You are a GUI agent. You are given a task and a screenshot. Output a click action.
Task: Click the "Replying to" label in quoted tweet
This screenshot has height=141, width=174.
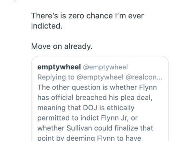point(56,77)
